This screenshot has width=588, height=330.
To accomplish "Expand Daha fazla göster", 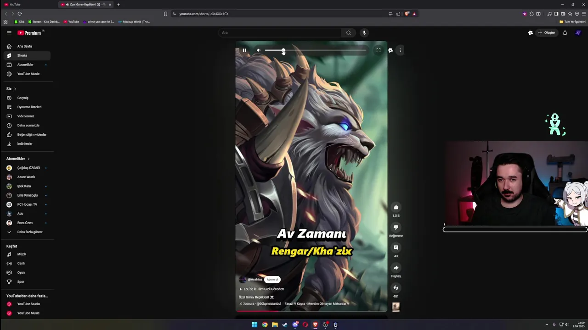I will [27, 232].
